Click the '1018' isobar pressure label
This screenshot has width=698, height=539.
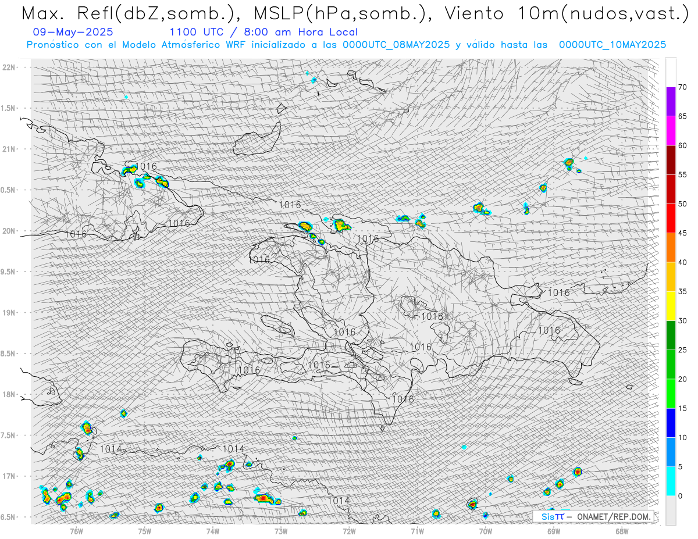point(432,316)
